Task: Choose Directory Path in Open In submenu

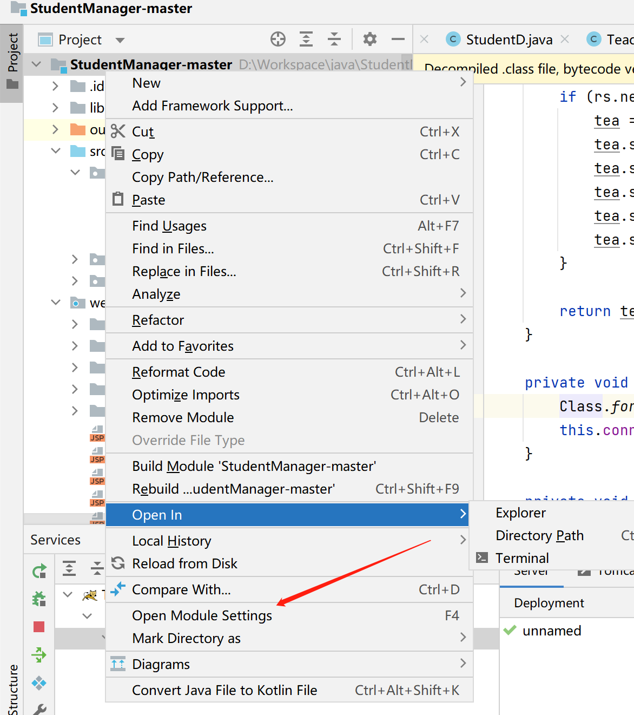Action: [552, 535]
